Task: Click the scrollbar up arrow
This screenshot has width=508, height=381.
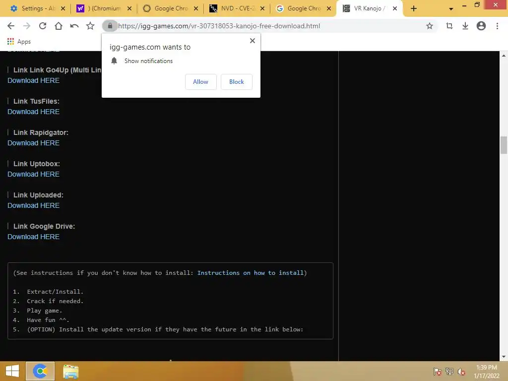Action: coord(504,56)
